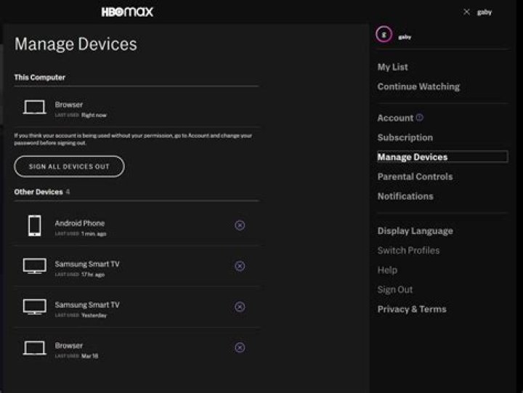Remove the Android Phone device

click(240, 225)
